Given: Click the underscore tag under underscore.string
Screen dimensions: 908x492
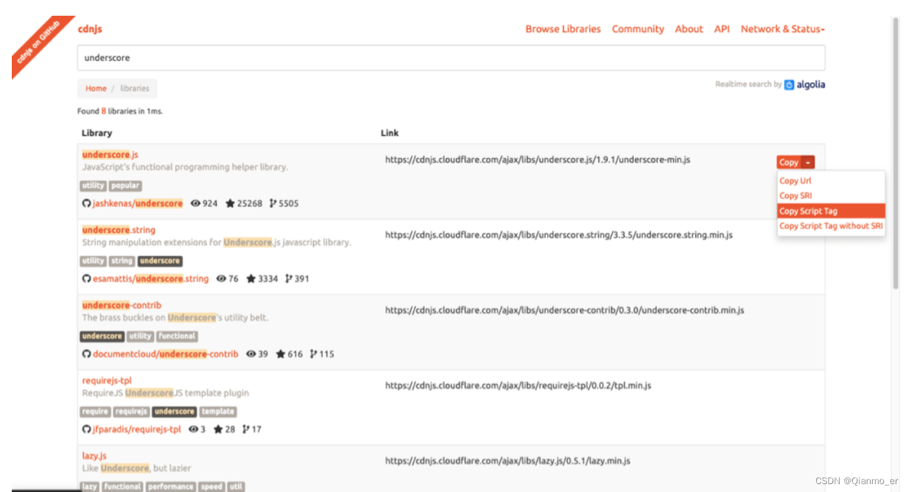Looking at the screenshot, I should 160,261.
